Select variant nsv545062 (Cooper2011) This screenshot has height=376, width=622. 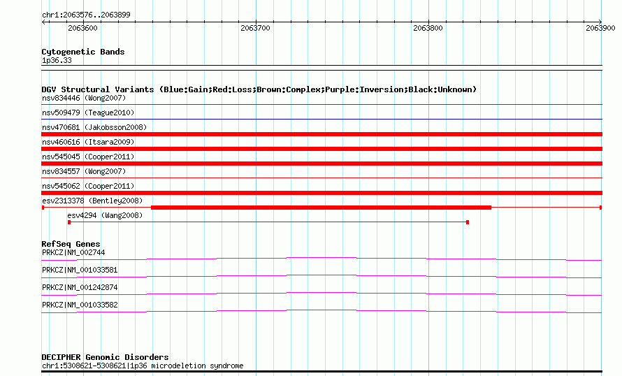pyautogui.click(x=88, y=186)
